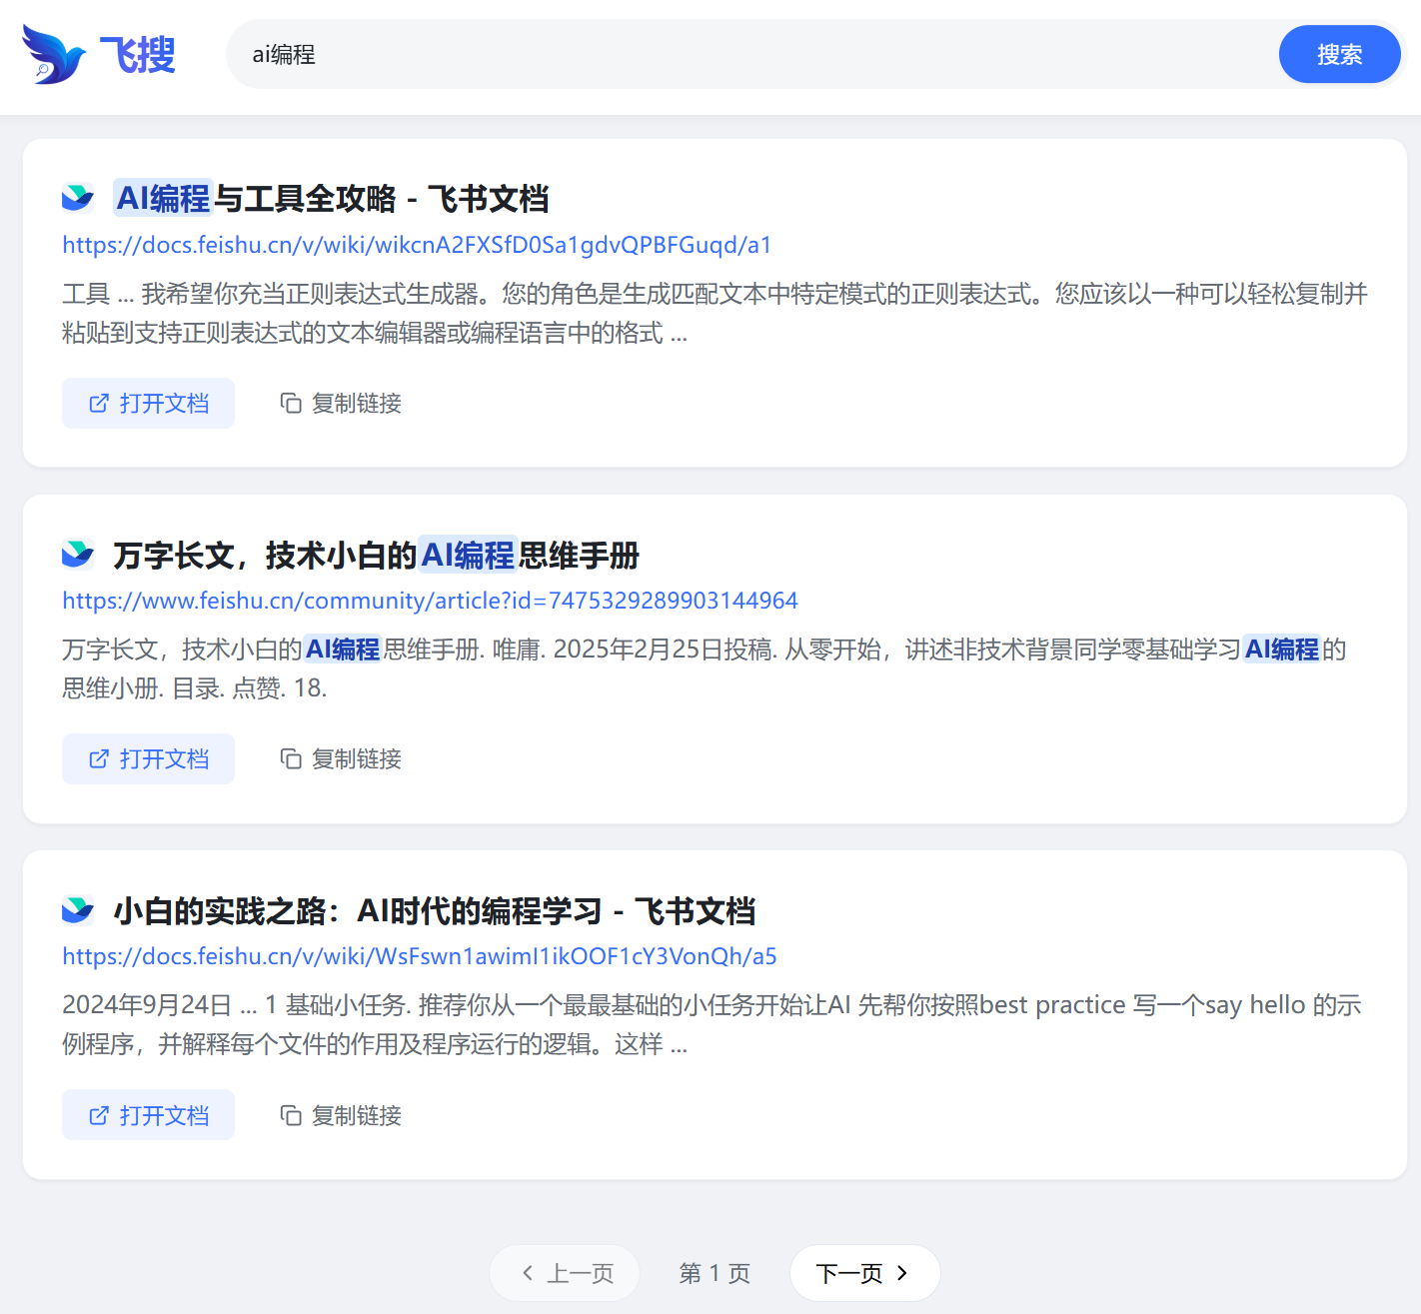
Task: Open the URL ending in WsFswn1awiml1ikOOF1cY3VonQh/a5
Action: click(x=420, y=956)
